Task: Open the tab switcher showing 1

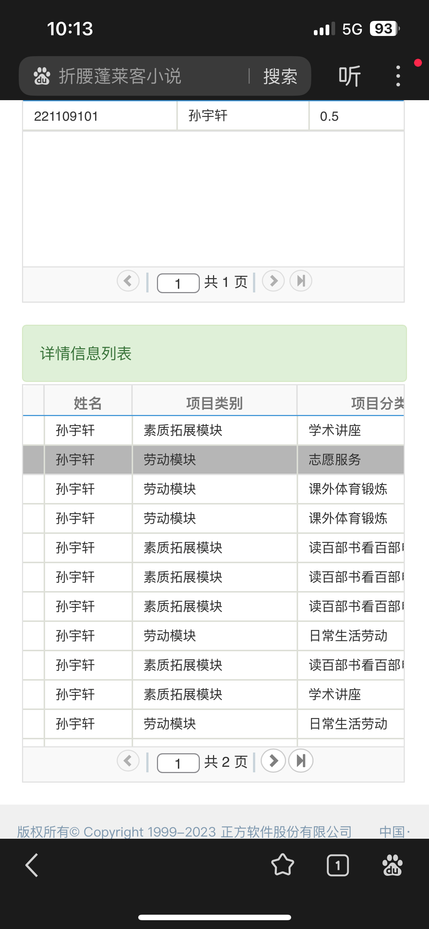Action: 337,865
